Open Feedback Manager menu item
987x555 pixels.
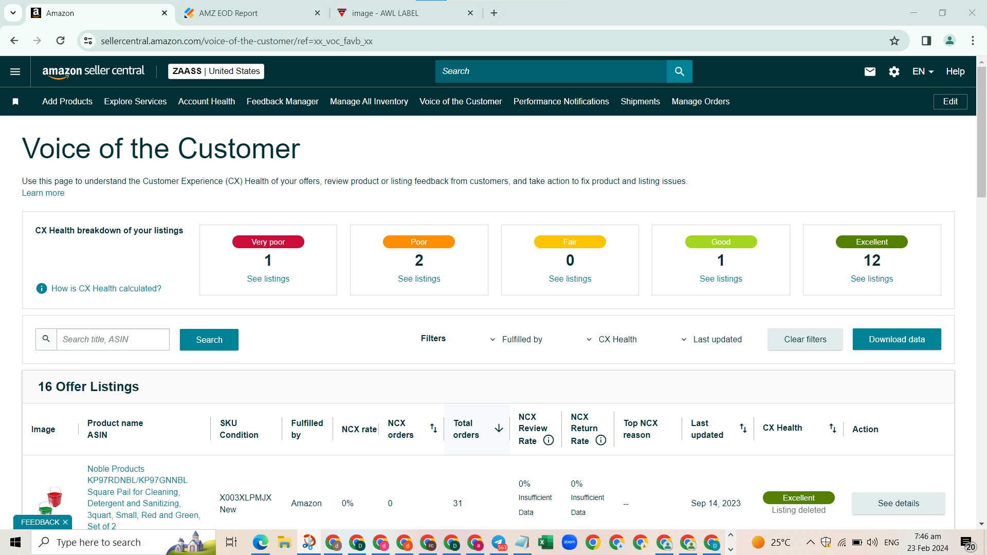pos(282,102)
